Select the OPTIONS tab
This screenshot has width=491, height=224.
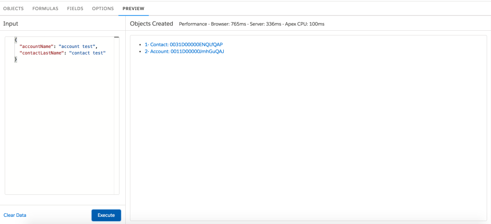click(x=103, y=9)
